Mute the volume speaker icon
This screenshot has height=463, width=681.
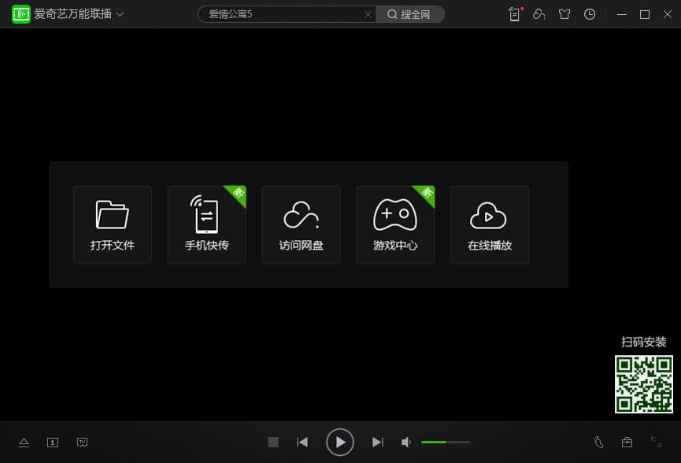[406, 443]
